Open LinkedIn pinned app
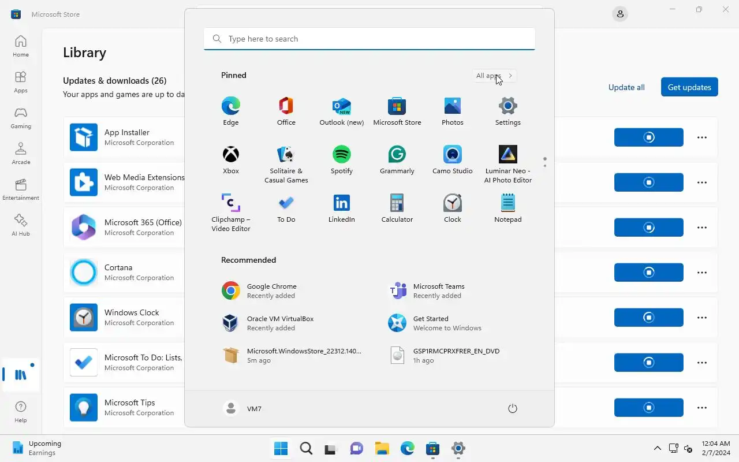Image resolution: width=739 pixels, height=462 pixels. click(342, 208)
